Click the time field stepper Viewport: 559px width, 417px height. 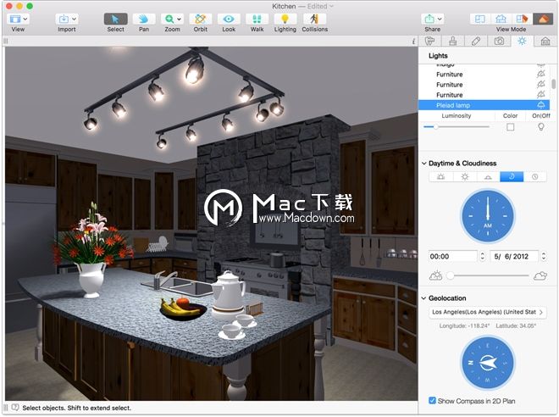[x=483, y=256]
